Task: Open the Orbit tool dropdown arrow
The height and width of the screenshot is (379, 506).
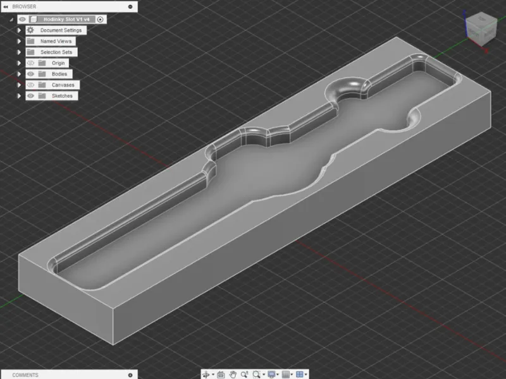Action: pos(213,375)
